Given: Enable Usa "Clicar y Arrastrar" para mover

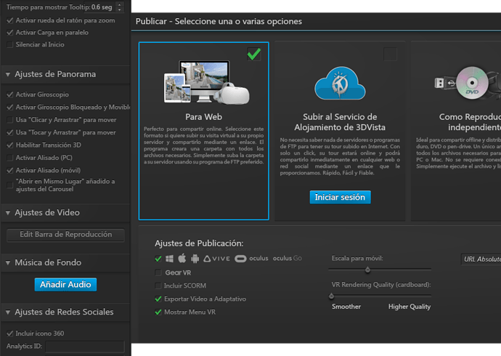Looking at the screenshot, I should coord(10,120).
